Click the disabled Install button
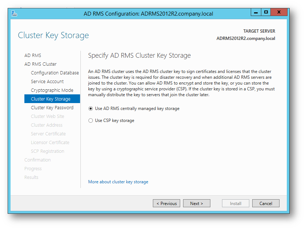The width and height of the screenshot is (305, 229). [x=235, y=203]
